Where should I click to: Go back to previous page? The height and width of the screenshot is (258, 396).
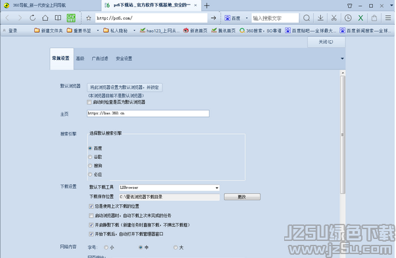(x=7, y=18)
